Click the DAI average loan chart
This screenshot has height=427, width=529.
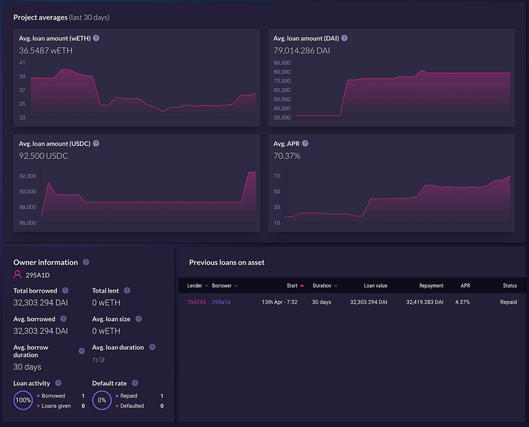(403, 90)
